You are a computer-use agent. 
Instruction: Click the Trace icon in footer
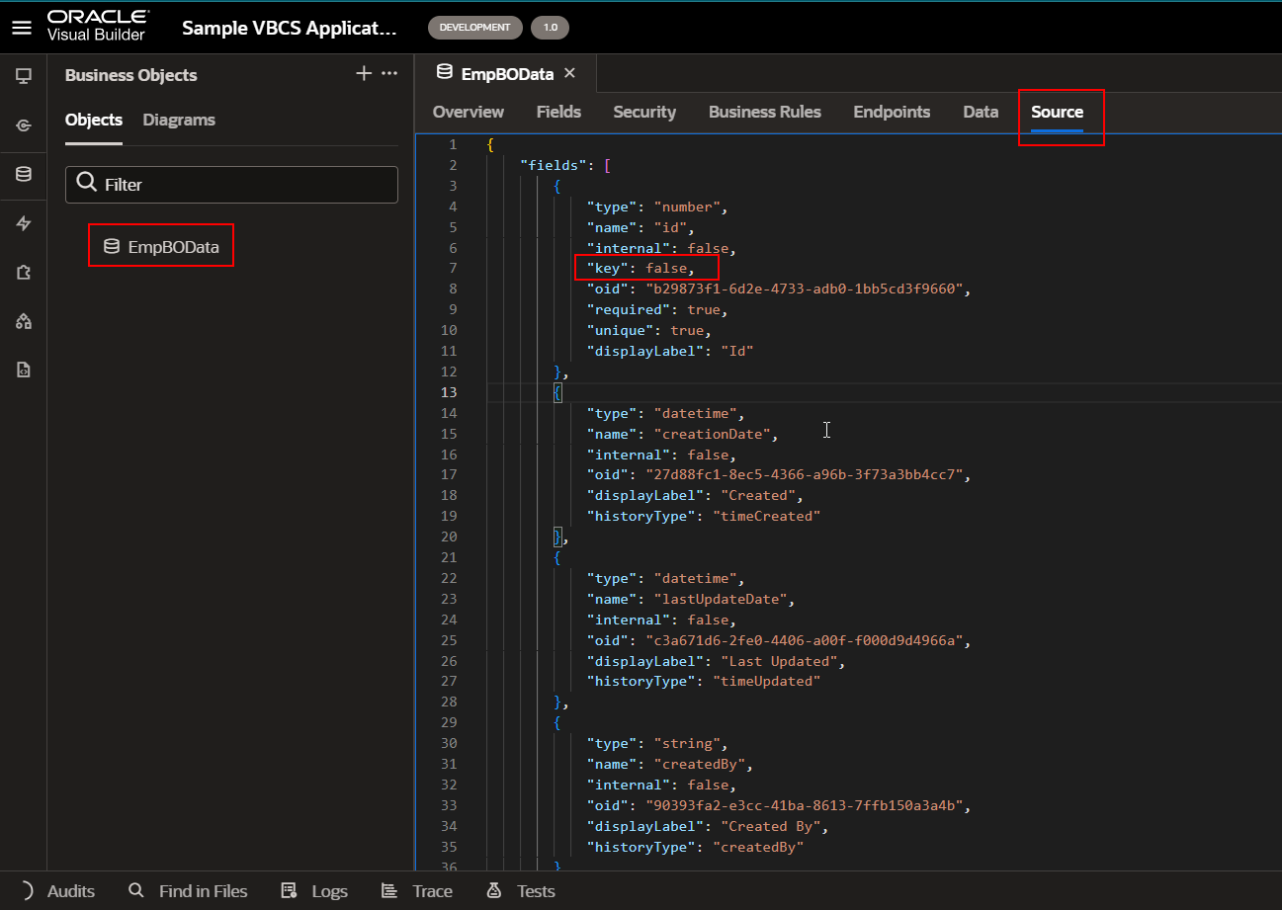click(x=389, y=891)
